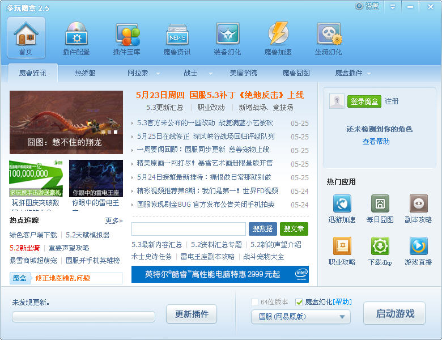Open news 一周要闻回顾
Viewport: 442px width, 340px height.
click(203, 150)
